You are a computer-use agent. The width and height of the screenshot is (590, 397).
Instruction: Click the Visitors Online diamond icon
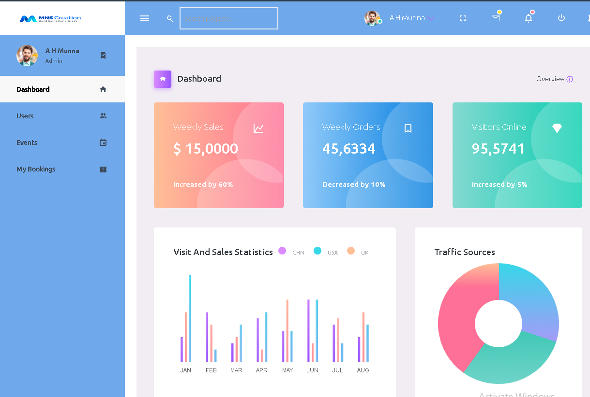pos(557,128)
